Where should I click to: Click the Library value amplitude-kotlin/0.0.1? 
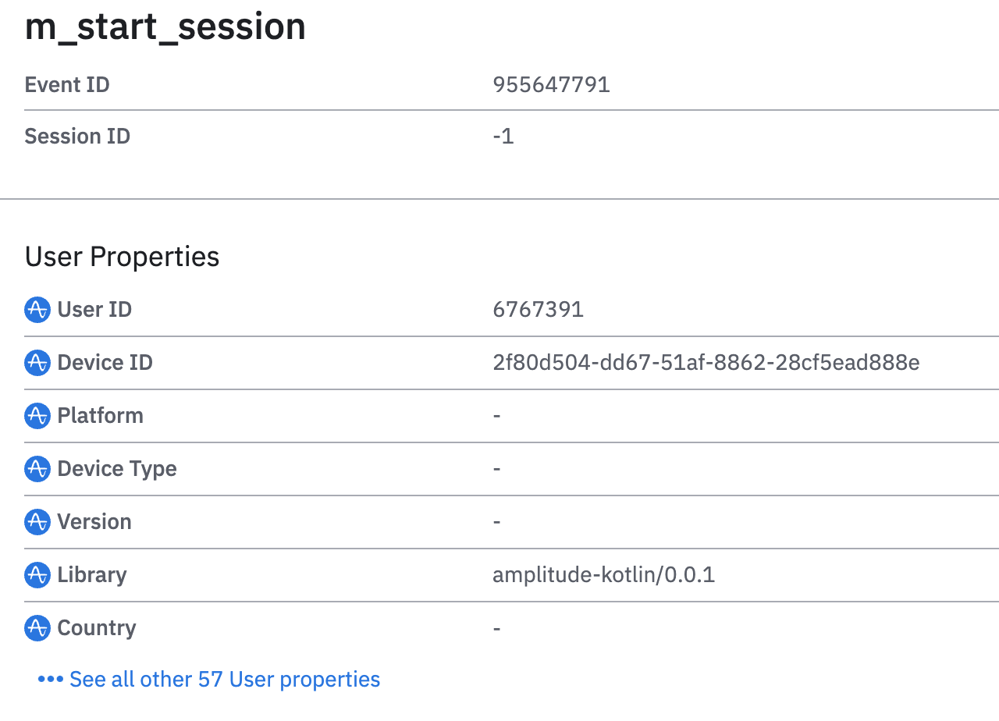point(603,575)
